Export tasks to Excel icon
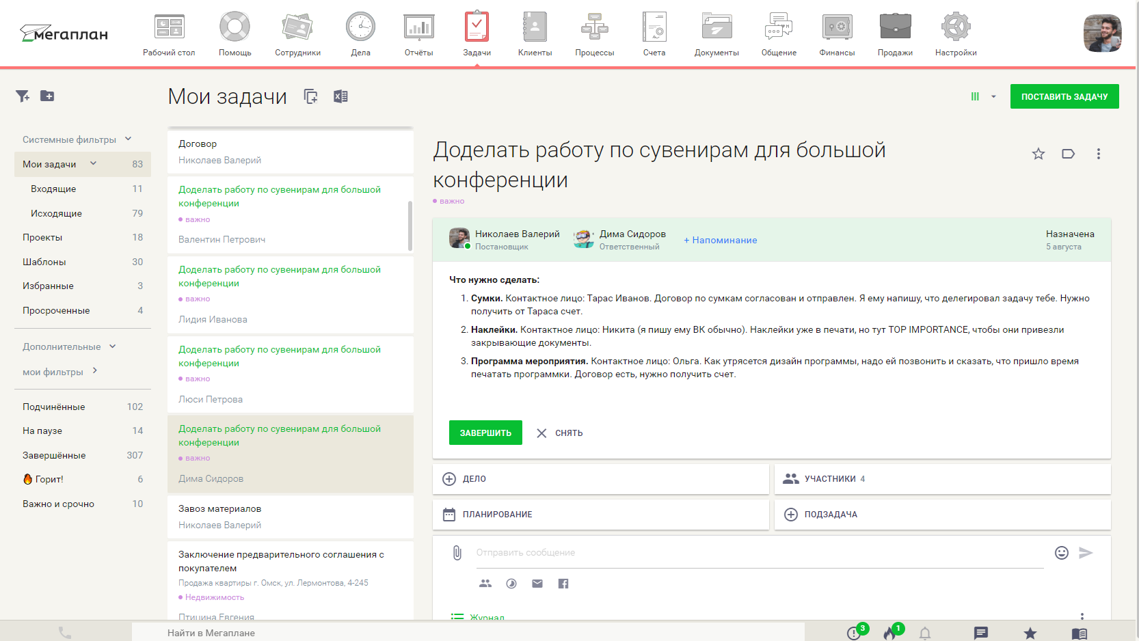Screen dimensions: 1139x641 click(x=340, y=96)
